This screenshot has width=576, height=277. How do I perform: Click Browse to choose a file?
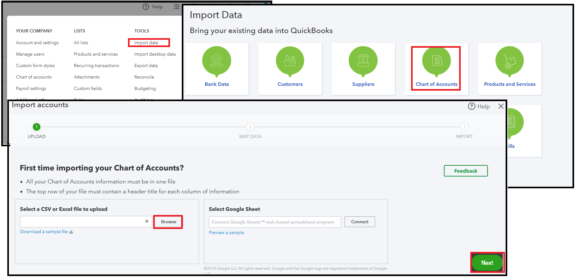168,222
